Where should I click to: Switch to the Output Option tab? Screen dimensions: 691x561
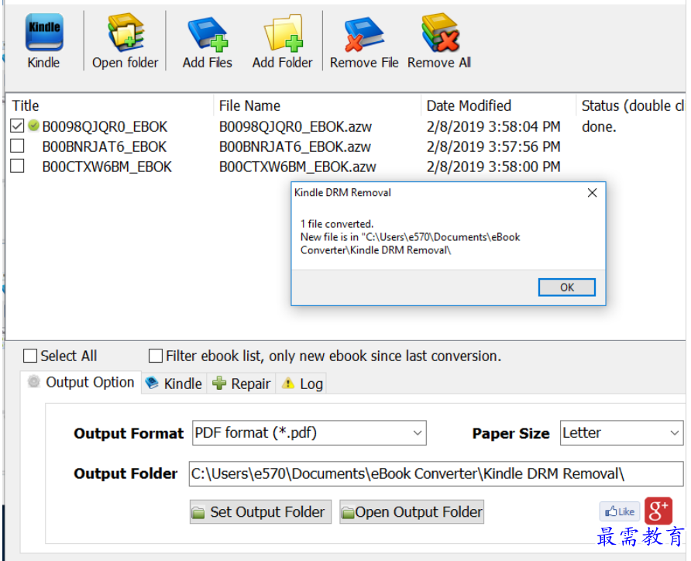click(x=81, y=382)
